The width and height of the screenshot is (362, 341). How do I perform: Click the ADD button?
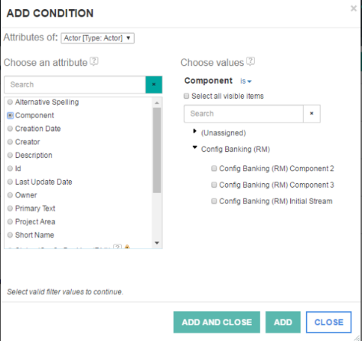tap(283, 322)
